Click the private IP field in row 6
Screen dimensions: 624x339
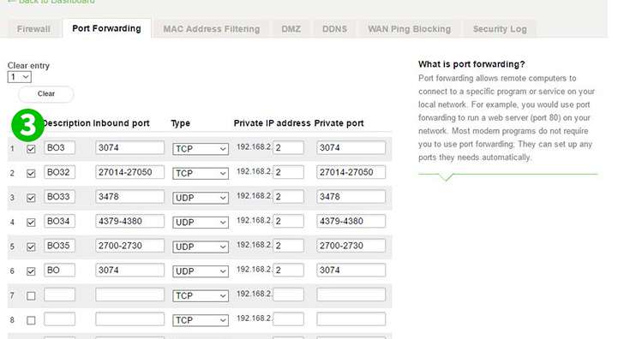pyautogui.click(x=289, y=271)
